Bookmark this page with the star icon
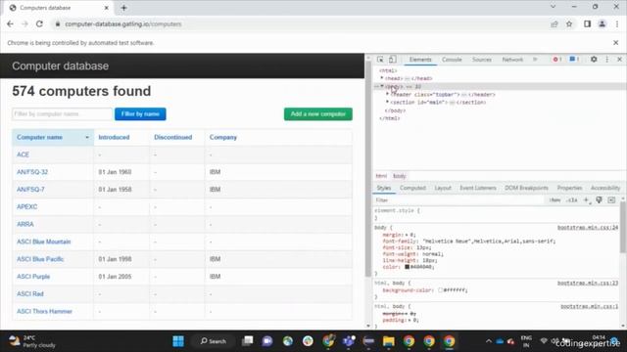This screenshot has height=352, width=627. click(x=569, y=23)
